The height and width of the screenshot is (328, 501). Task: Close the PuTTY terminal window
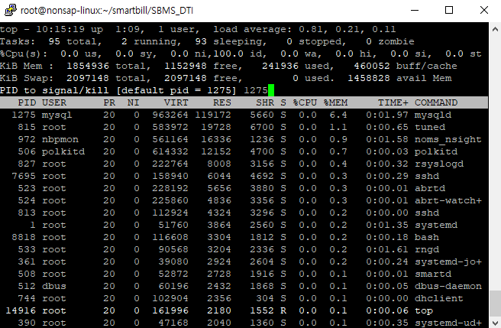[483, 10]
